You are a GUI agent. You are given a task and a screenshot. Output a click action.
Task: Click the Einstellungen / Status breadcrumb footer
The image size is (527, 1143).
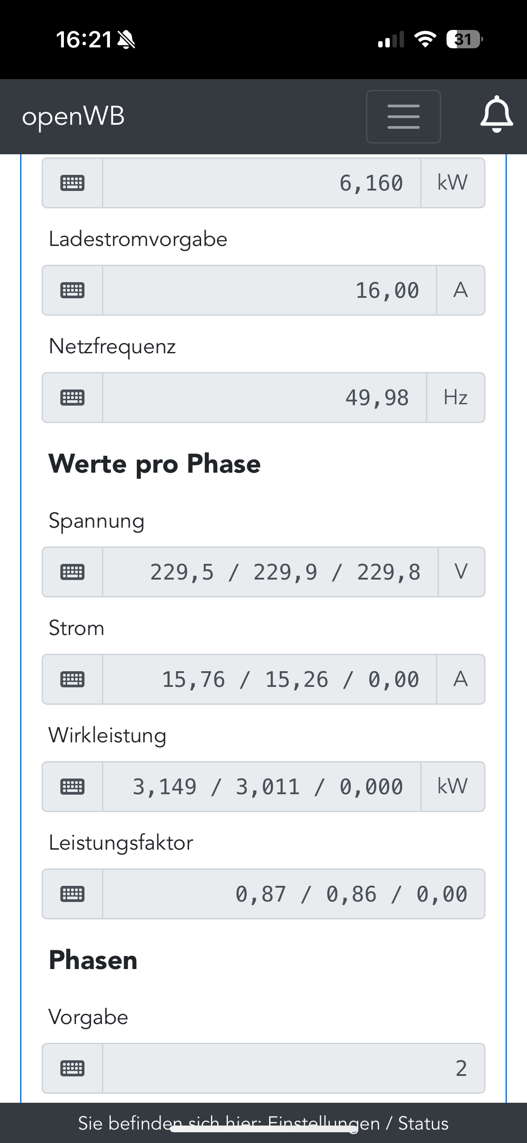[264, 1123]
